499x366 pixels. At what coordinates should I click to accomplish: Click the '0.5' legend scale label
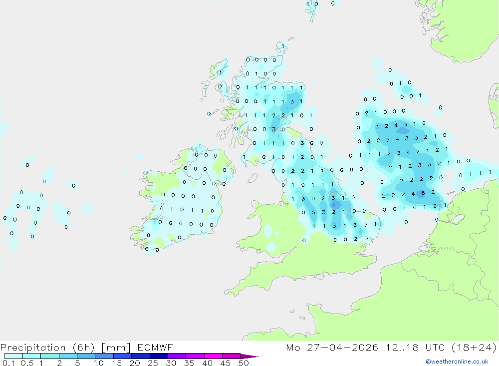point(27,363)
